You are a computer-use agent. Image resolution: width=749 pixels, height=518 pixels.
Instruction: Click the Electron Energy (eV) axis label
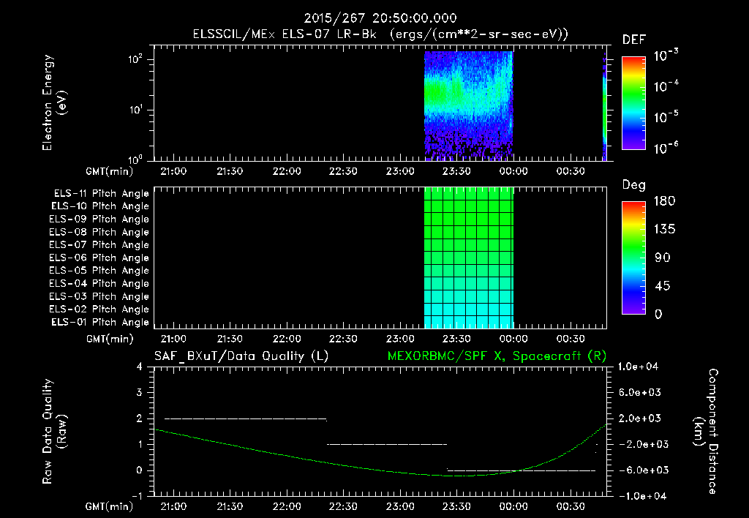coord(54,102)
